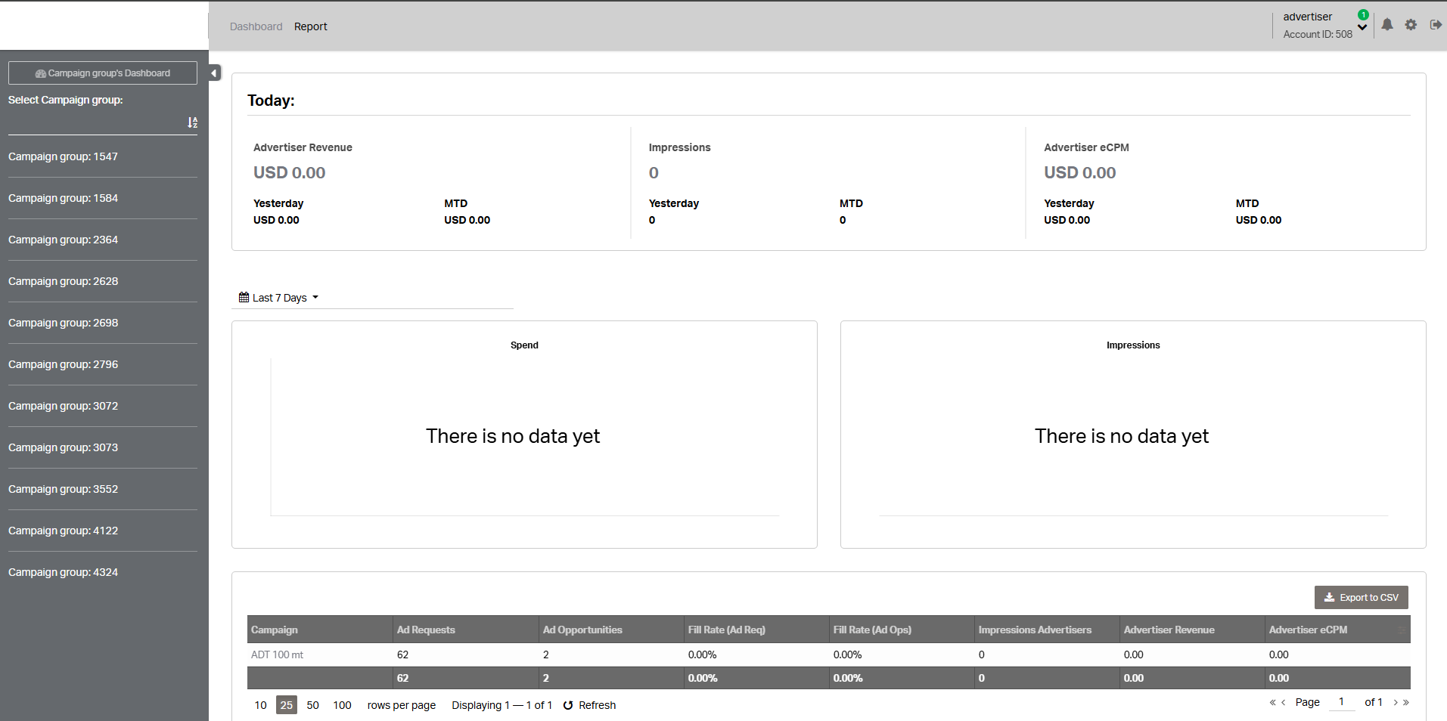This screenshot has width=1447, height=721.
Task: Sort by the Ad Opportunities column header
Action: click(x=611, y=630)
